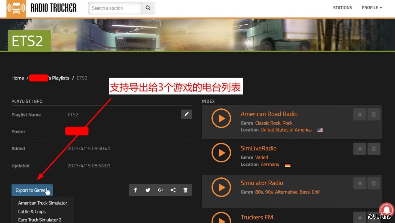Image resolution: width=395 pixels, height=223 pixels.
Task: Filter by Bass genre link
Action: (x=305, y=192)
